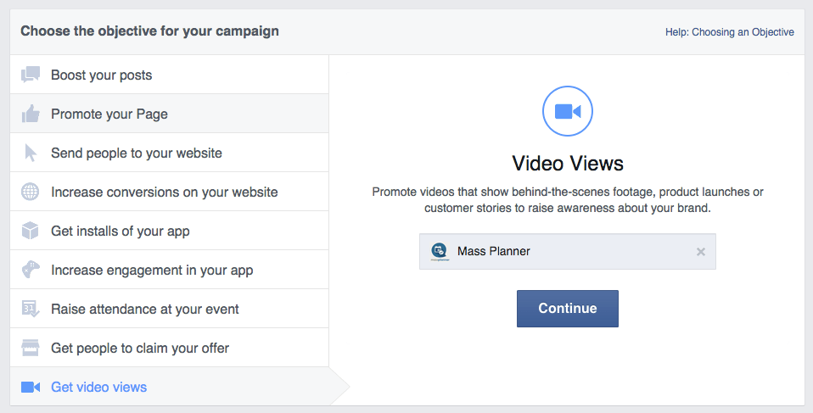
Task: Select Increase engagement in your app
Action: coord(169,270)
